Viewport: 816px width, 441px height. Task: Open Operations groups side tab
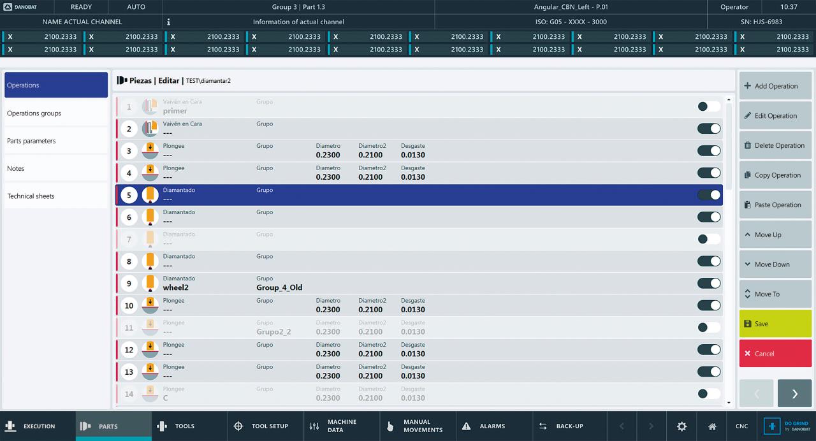coord(56,113)
